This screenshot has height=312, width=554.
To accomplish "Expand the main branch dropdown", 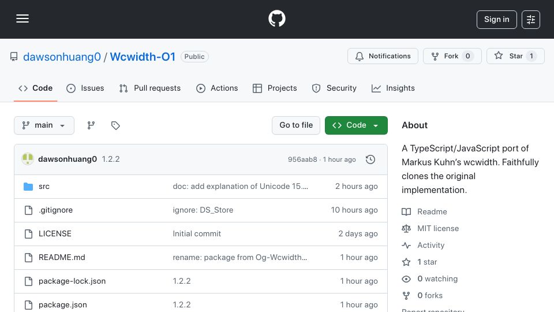I will point(44,125).
